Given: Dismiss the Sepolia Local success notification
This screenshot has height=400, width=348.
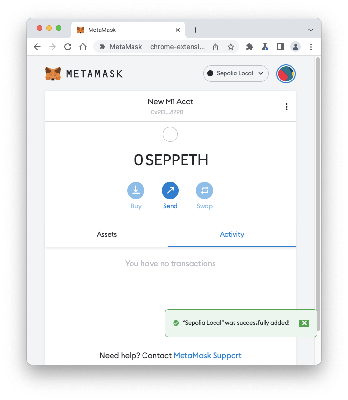Looking at the screenshot, I should [304, 323].
